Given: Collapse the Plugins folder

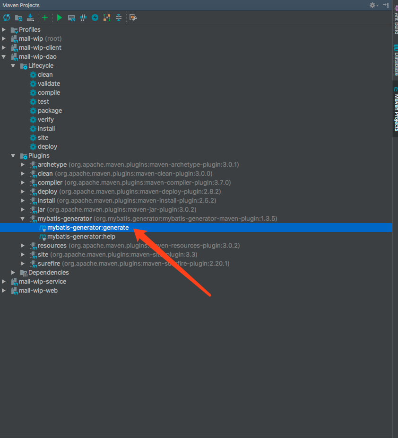Looking at the screenshot, I should pos(13,156).
